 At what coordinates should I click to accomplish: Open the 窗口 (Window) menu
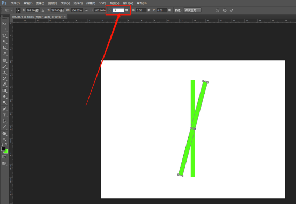128,3
